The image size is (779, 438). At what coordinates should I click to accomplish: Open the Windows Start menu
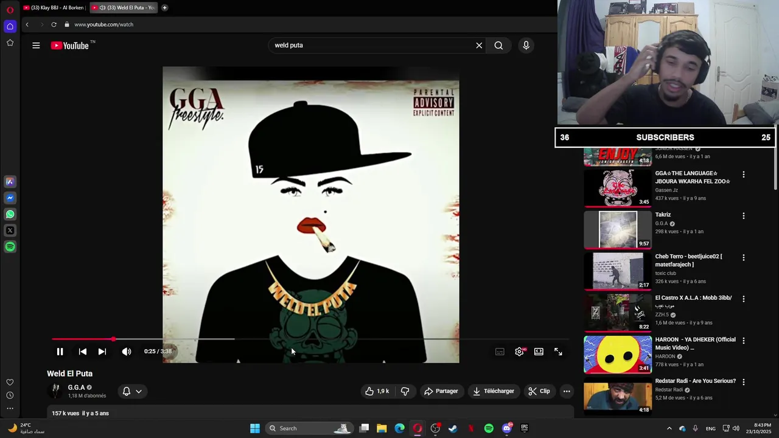pos(255,428)
